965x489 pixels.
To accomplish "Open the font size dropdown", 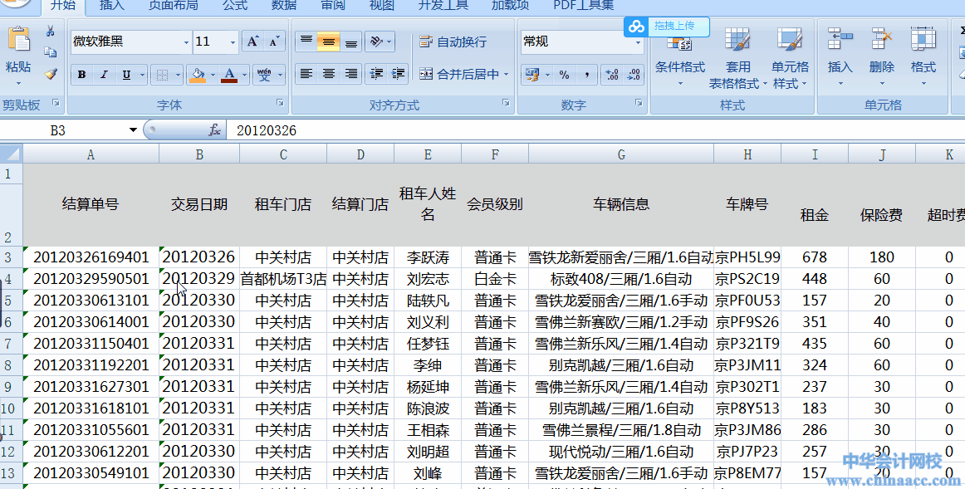I will [230, 41].
